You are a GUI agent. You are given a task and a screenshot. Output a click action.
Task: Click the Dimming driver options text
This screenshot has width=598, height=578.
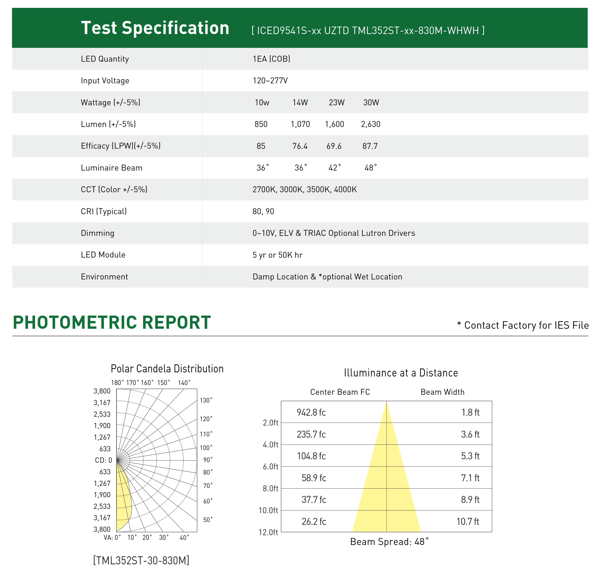coord(333,233)
